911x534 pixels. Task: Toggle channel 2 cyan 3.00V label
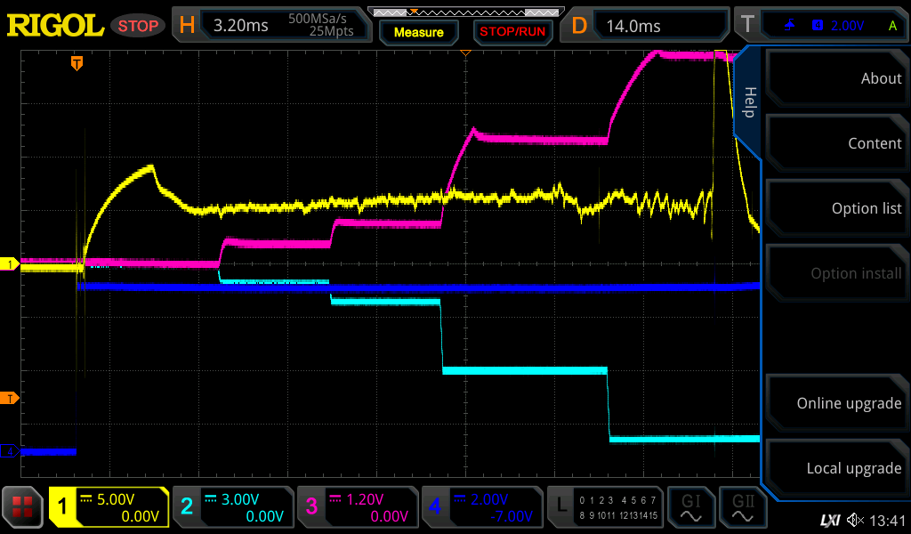[x=232, y=507]
